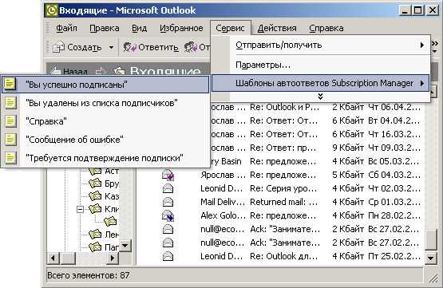Open the Создать dropdown arrow
The image size is (443, 288).
111,47
